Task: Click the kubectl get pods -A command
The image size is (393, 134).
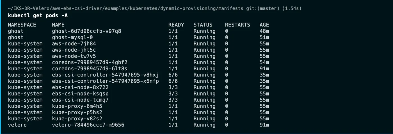Action: tap(38, 16)
